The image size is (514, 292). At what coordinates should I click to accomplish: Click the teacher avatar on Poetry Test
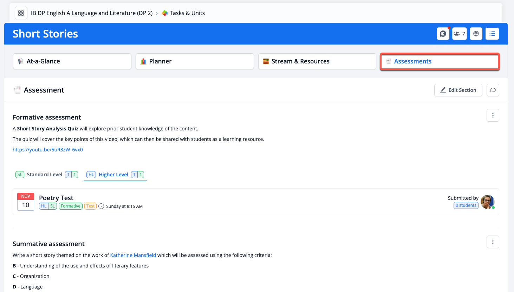point(487,202)
